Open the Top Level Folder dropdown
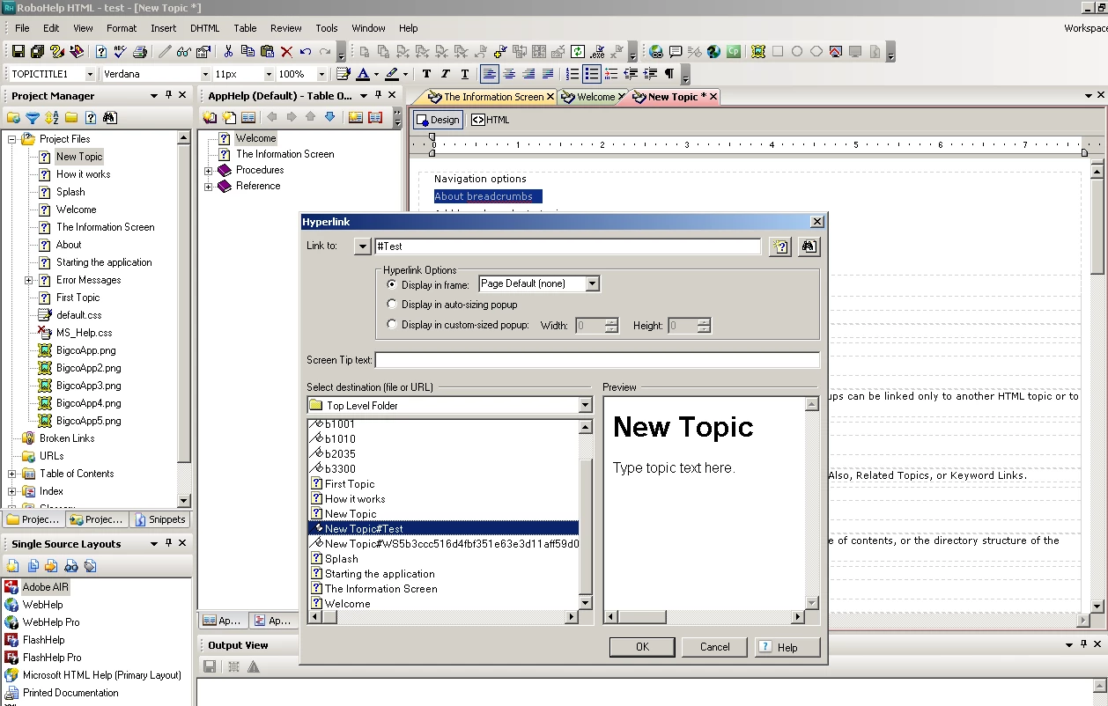1108x706 pixels. tap(585, 406)
